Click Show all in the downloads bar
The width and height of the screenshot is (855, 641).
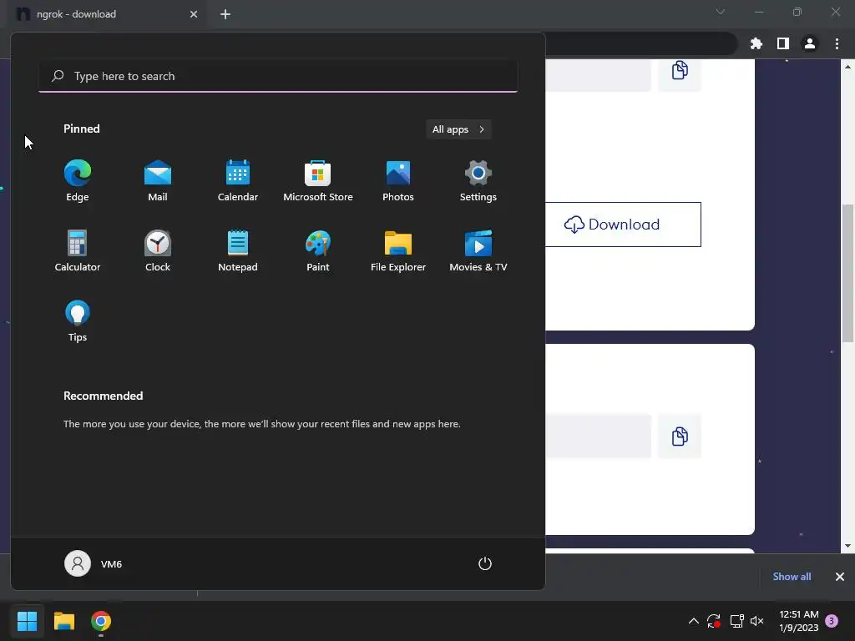(792, 577)
